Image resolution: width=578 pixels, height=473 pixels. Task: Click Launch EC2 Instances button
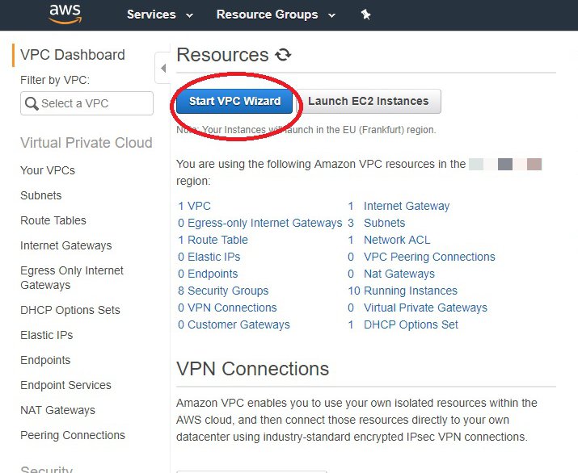tap(369, 101)
